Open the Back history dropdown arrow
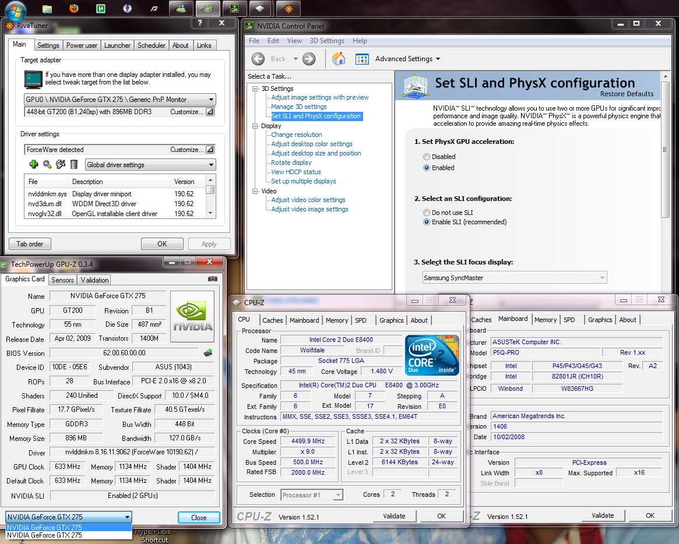The image size is (679, 544). [x=295, y=59]
